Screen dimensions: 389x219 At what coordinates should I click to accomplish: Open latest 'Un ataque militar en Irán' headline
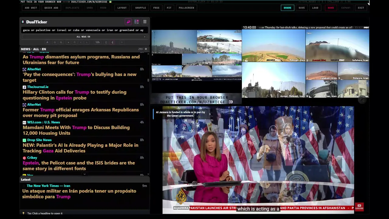pos(79,194)
